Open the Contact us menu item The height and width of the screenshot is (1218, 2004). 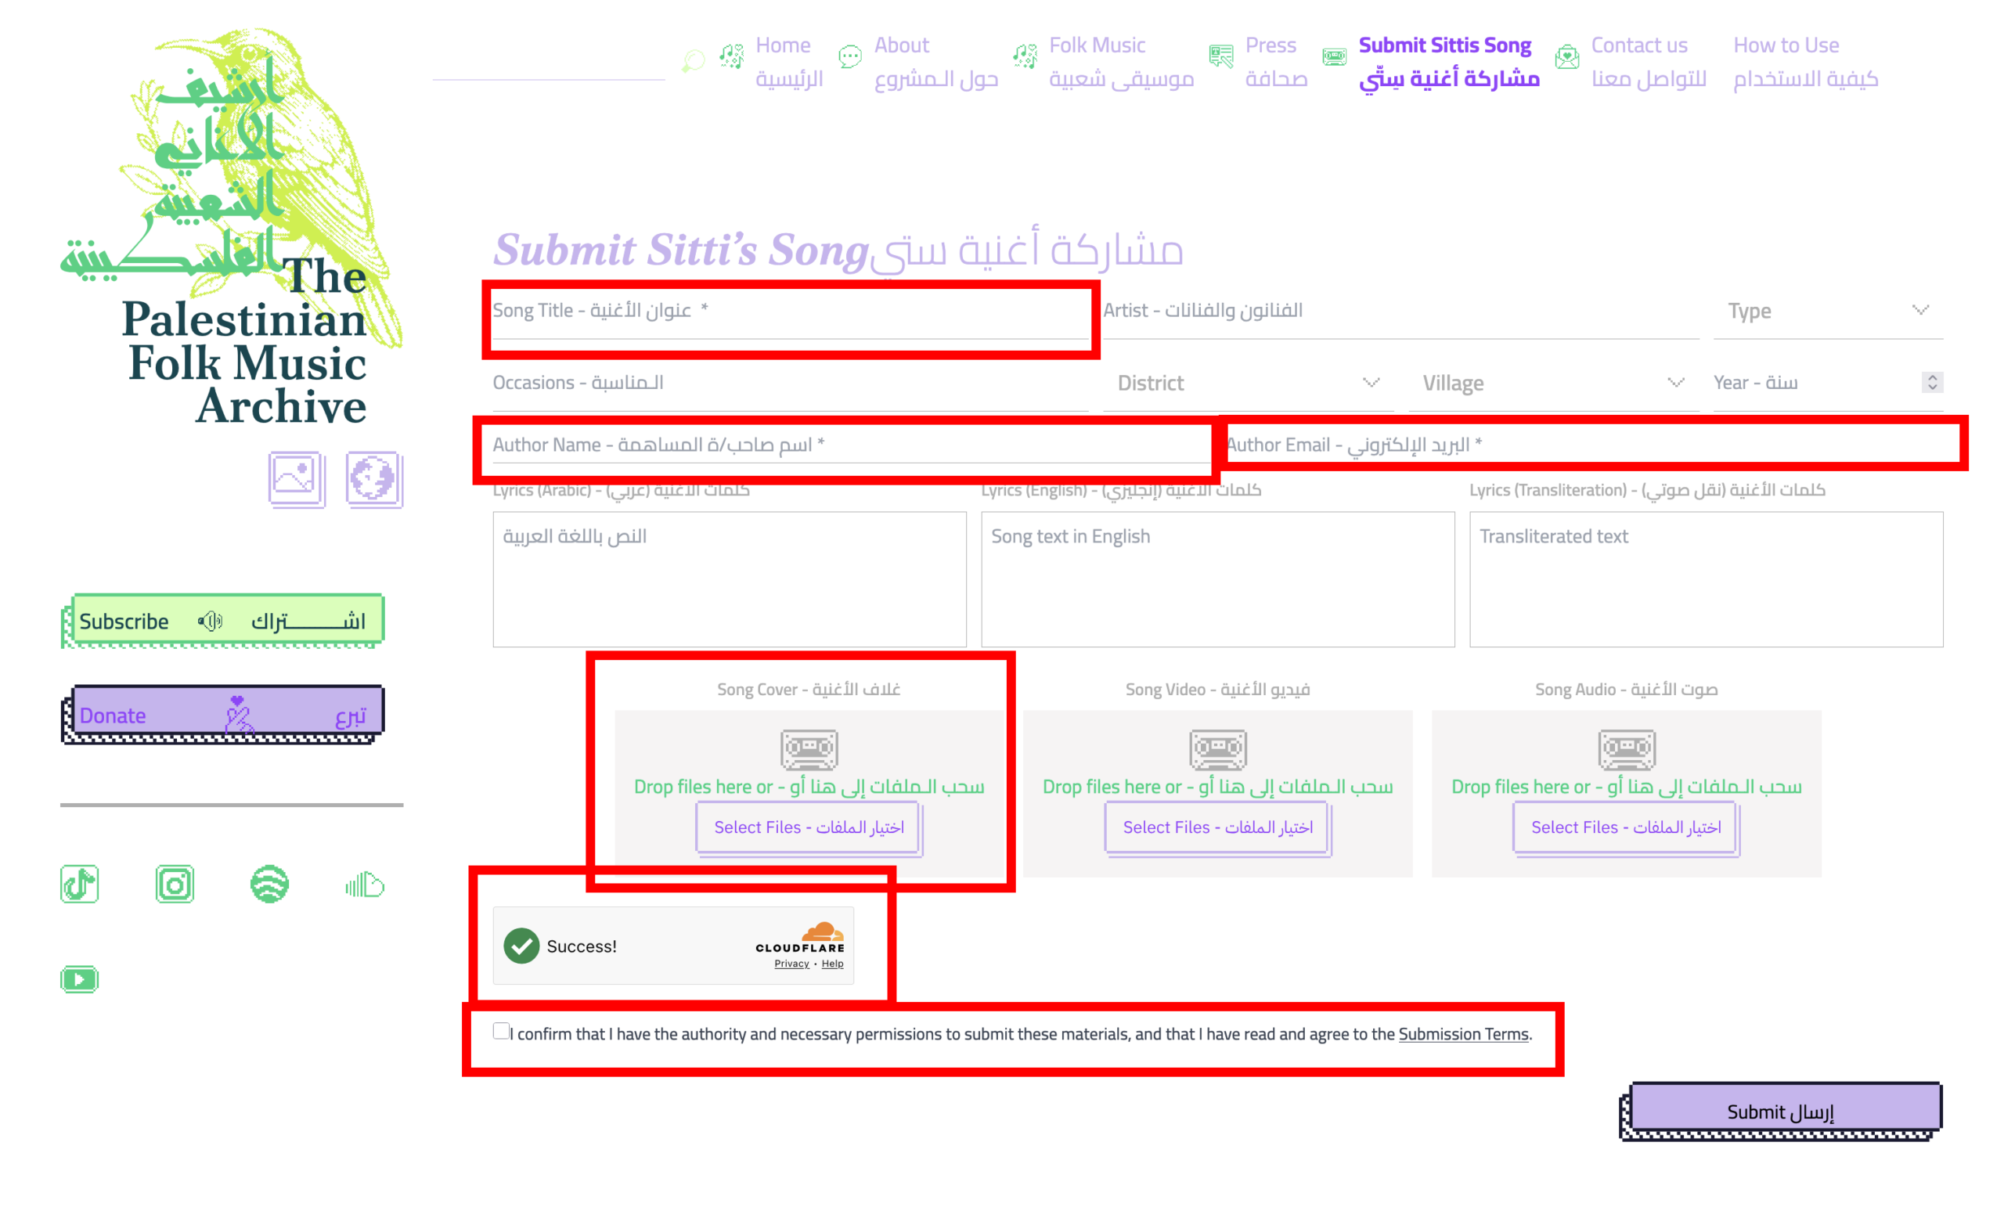click(x=1648, y=62)
